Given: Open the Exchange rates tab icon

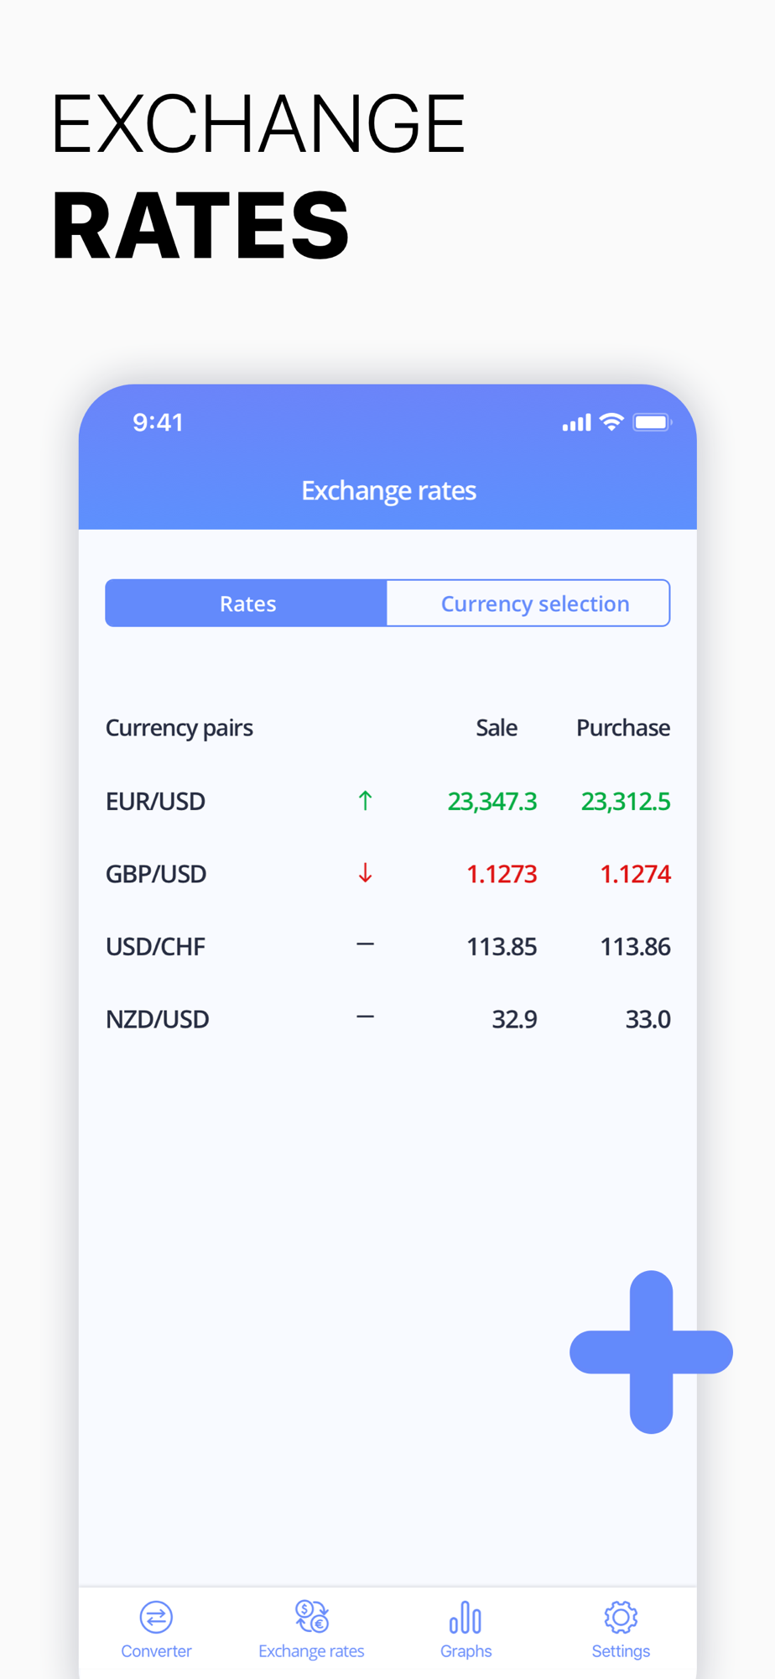Looking at the screenshot, I should (x=311, y=1616).
